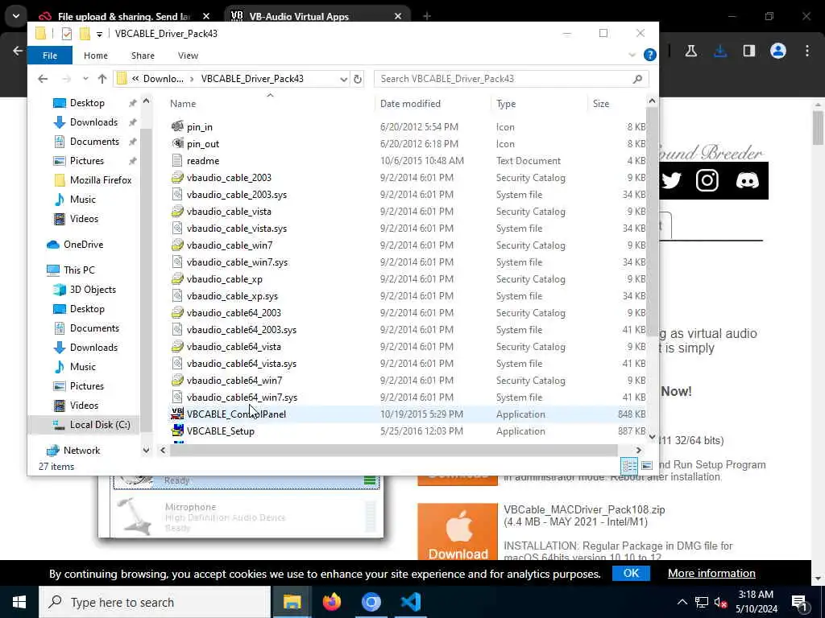
Task: Sort files by Date modified column
Action: [410, 104]
